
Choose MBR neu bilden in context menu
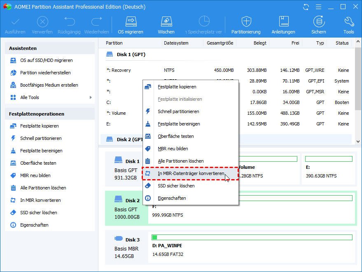[190, 149]
